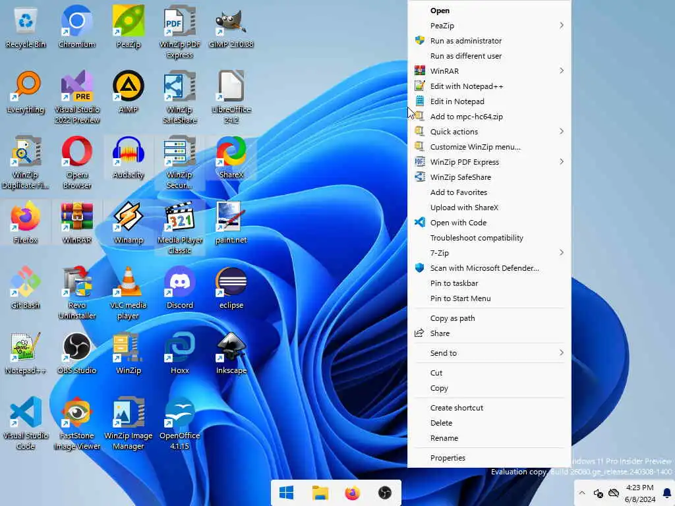Screen dimensions: 675x506
Task: Select the Winamp desktop shortcut
Action: (129, 223)
